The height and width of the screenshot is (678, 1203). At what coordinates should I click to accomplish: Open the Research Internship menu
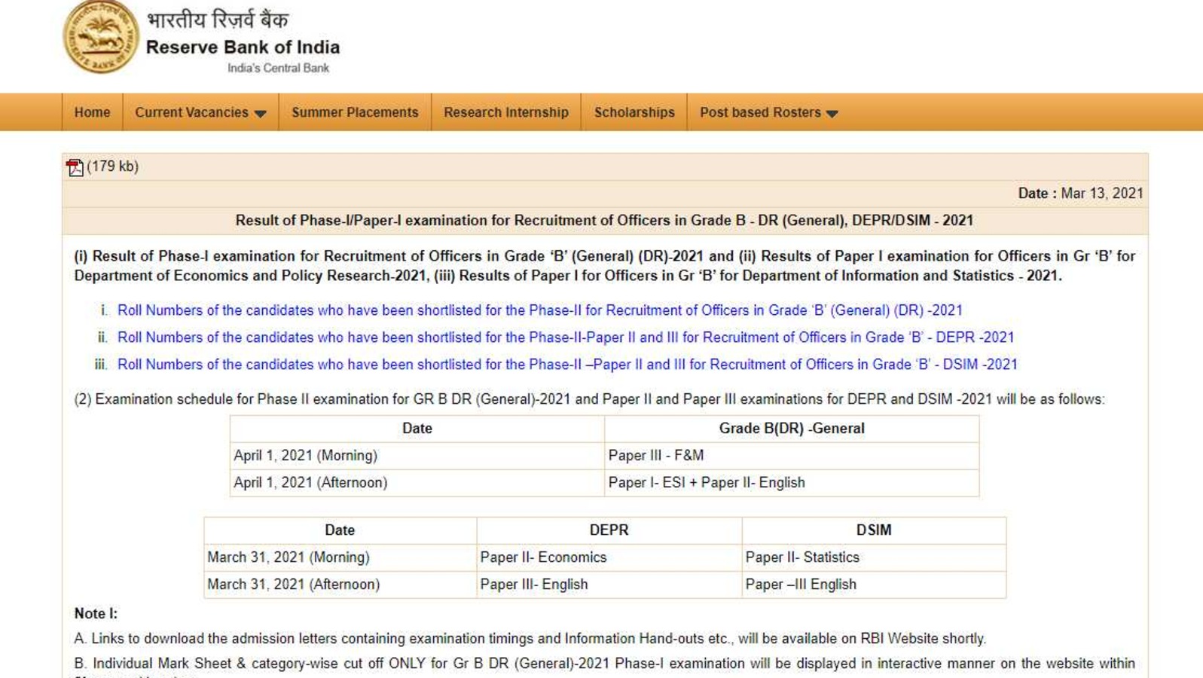coord(506,112)
